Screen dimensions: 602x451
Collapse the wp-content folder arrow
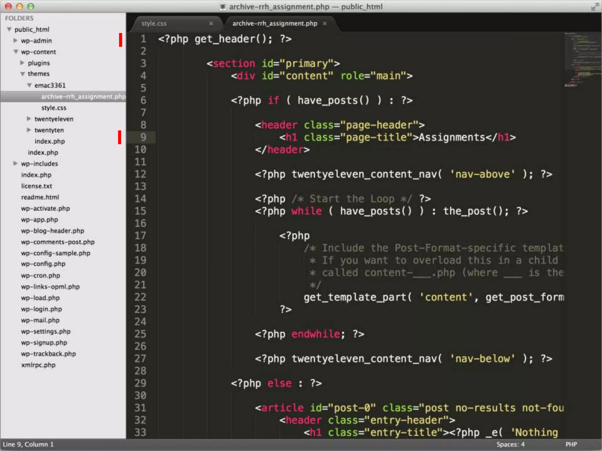click(16, 52)
